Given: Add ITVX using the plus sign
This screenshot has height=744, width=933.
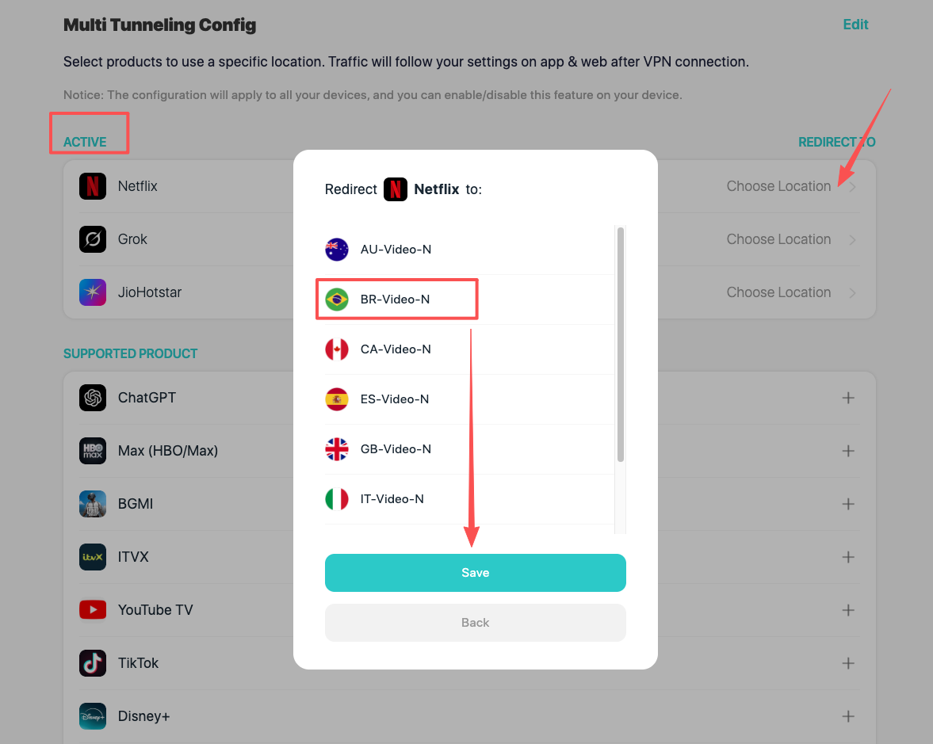Looking at the screenshot, I should point(847,556).
